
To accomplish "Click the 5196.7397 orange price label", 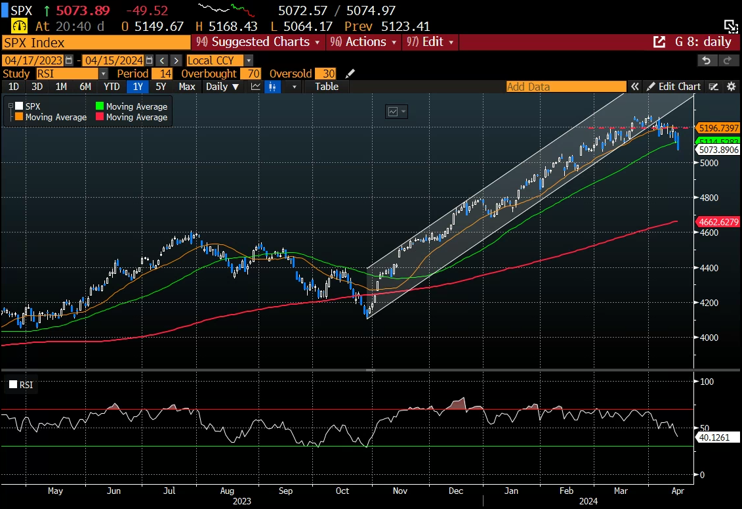I will pos(718,128).
